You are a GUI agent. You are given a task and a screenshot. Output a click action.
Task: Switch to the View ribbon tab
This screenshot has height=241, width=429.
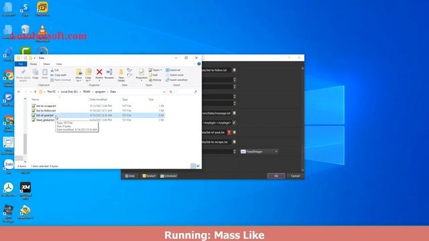click(59, 64)
